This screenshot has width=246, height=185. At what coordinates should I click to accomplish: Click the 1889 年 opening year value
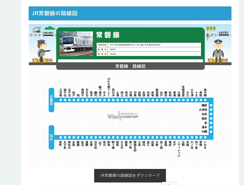point(113,49)
